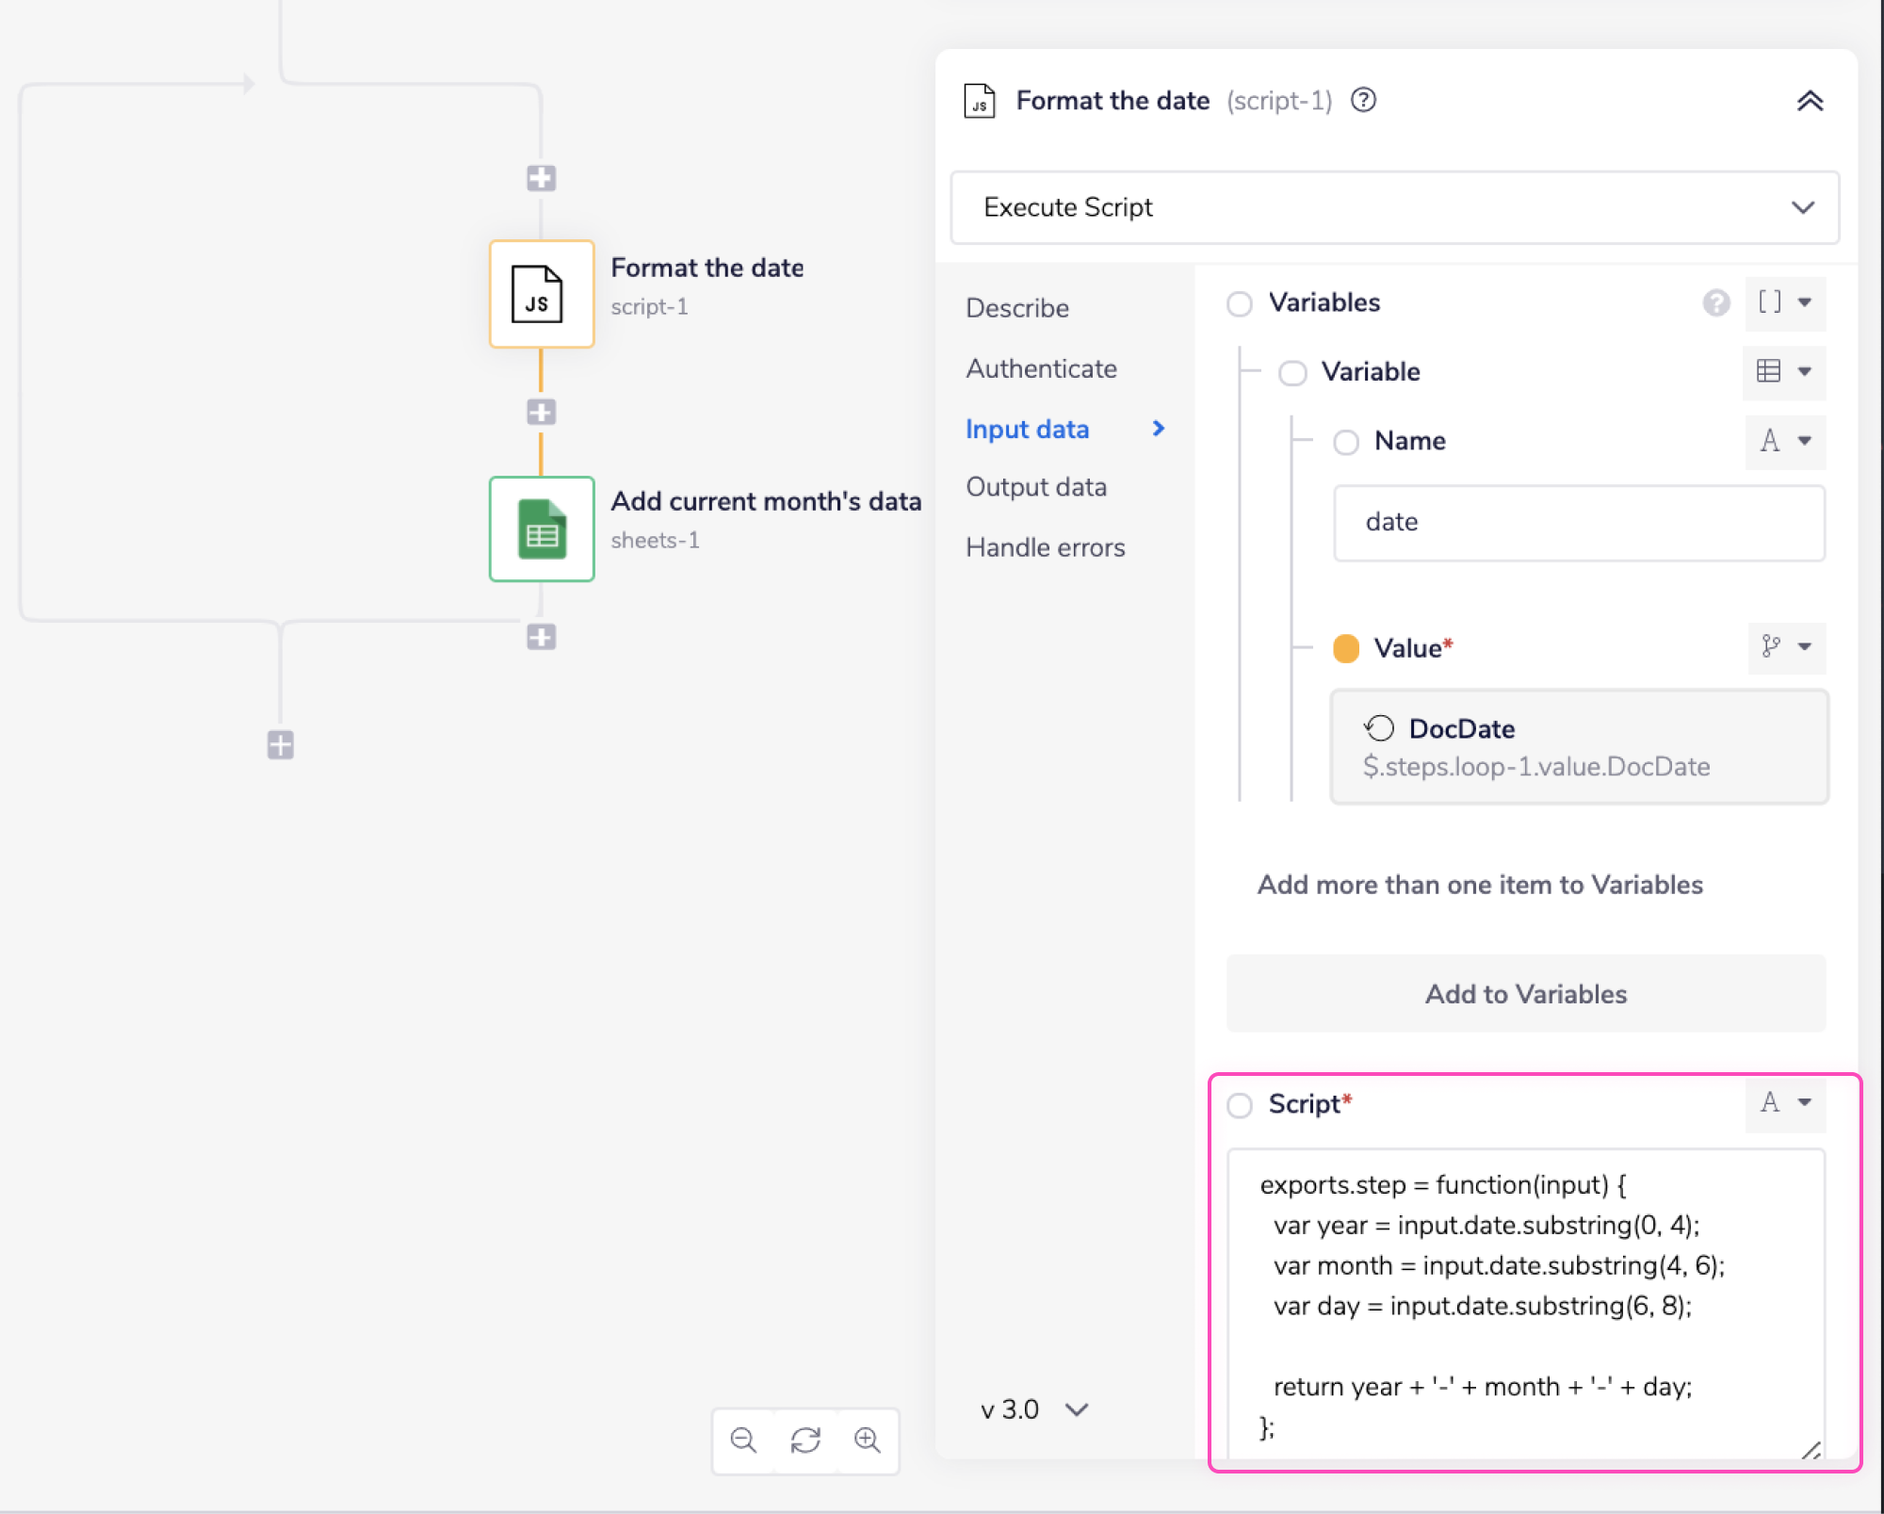Zoom out of the workflow canvas
Image resolution: width=1884 pixels, height=1514 pixels.
[x=743, y=1440]
